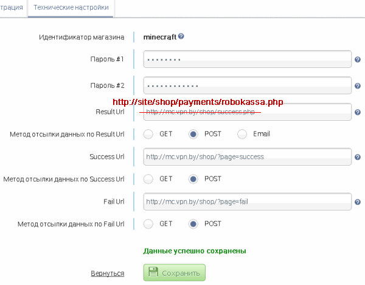Select POST for Result Url method
This screenshot has width=365, height=285.
[x=193, y=134]
